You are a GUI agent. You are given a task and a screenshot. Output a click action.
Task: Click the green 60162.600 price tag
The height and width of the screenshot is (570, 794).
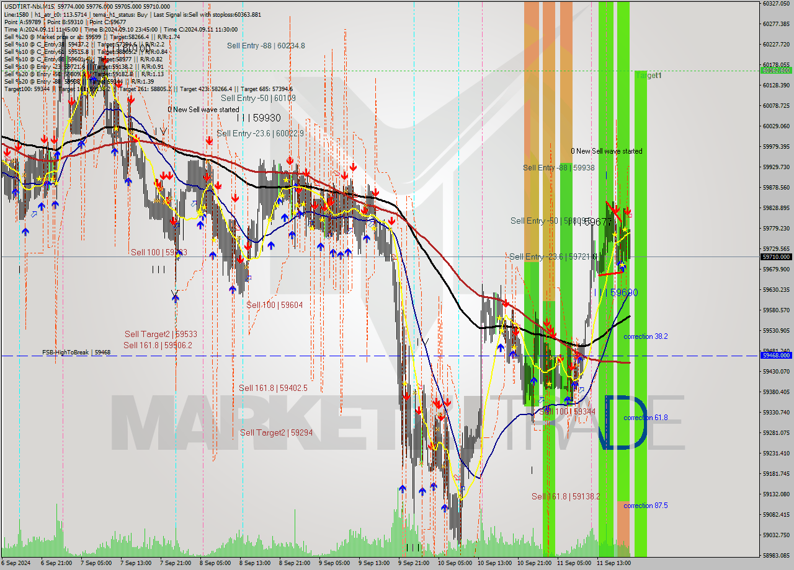coord(775,71)
